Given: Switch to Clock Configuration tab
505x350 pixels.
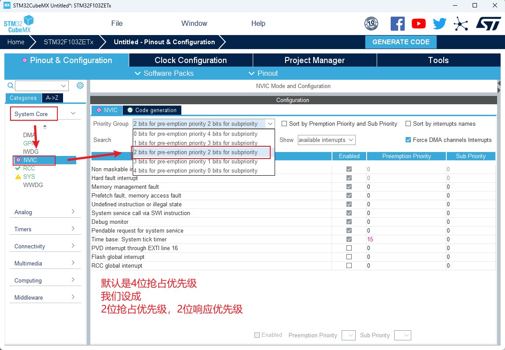Looking at the screenshot, I should 191,60.
